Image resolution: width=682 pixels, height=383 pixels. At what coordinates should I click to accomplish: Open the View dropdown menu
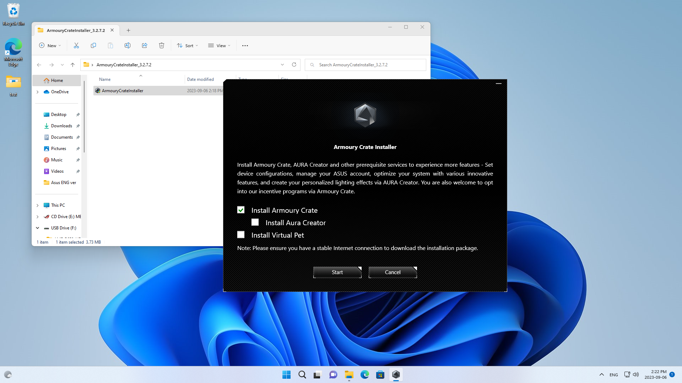[x=219, y=45]
